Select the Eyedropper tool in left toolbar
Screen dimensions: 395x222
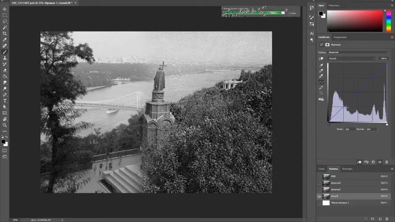pyautogui.click(x=4, y=39)
